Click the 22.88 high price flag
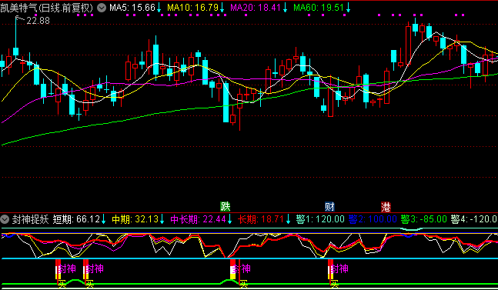This screenshot has height=290, width=498. (33, 20)
